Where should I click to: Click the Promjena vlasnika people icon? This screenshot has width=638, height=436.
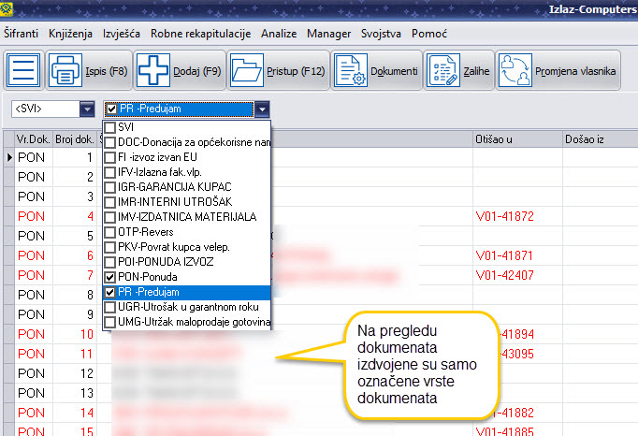pos(515,71)
